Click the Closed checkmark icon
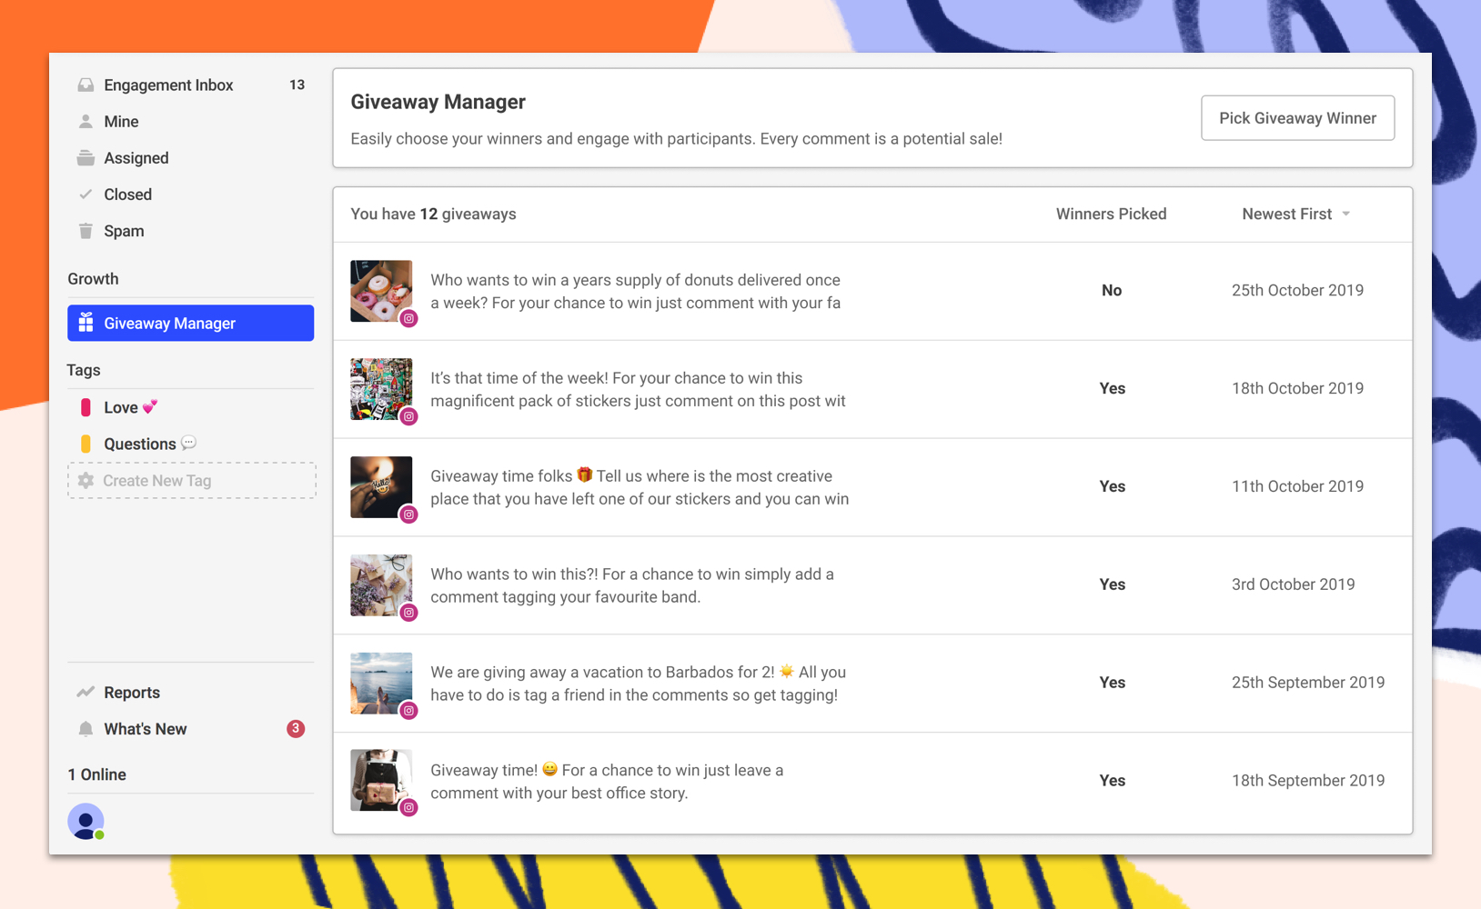This screenshot has width=1481, height=909. [86, 195]
